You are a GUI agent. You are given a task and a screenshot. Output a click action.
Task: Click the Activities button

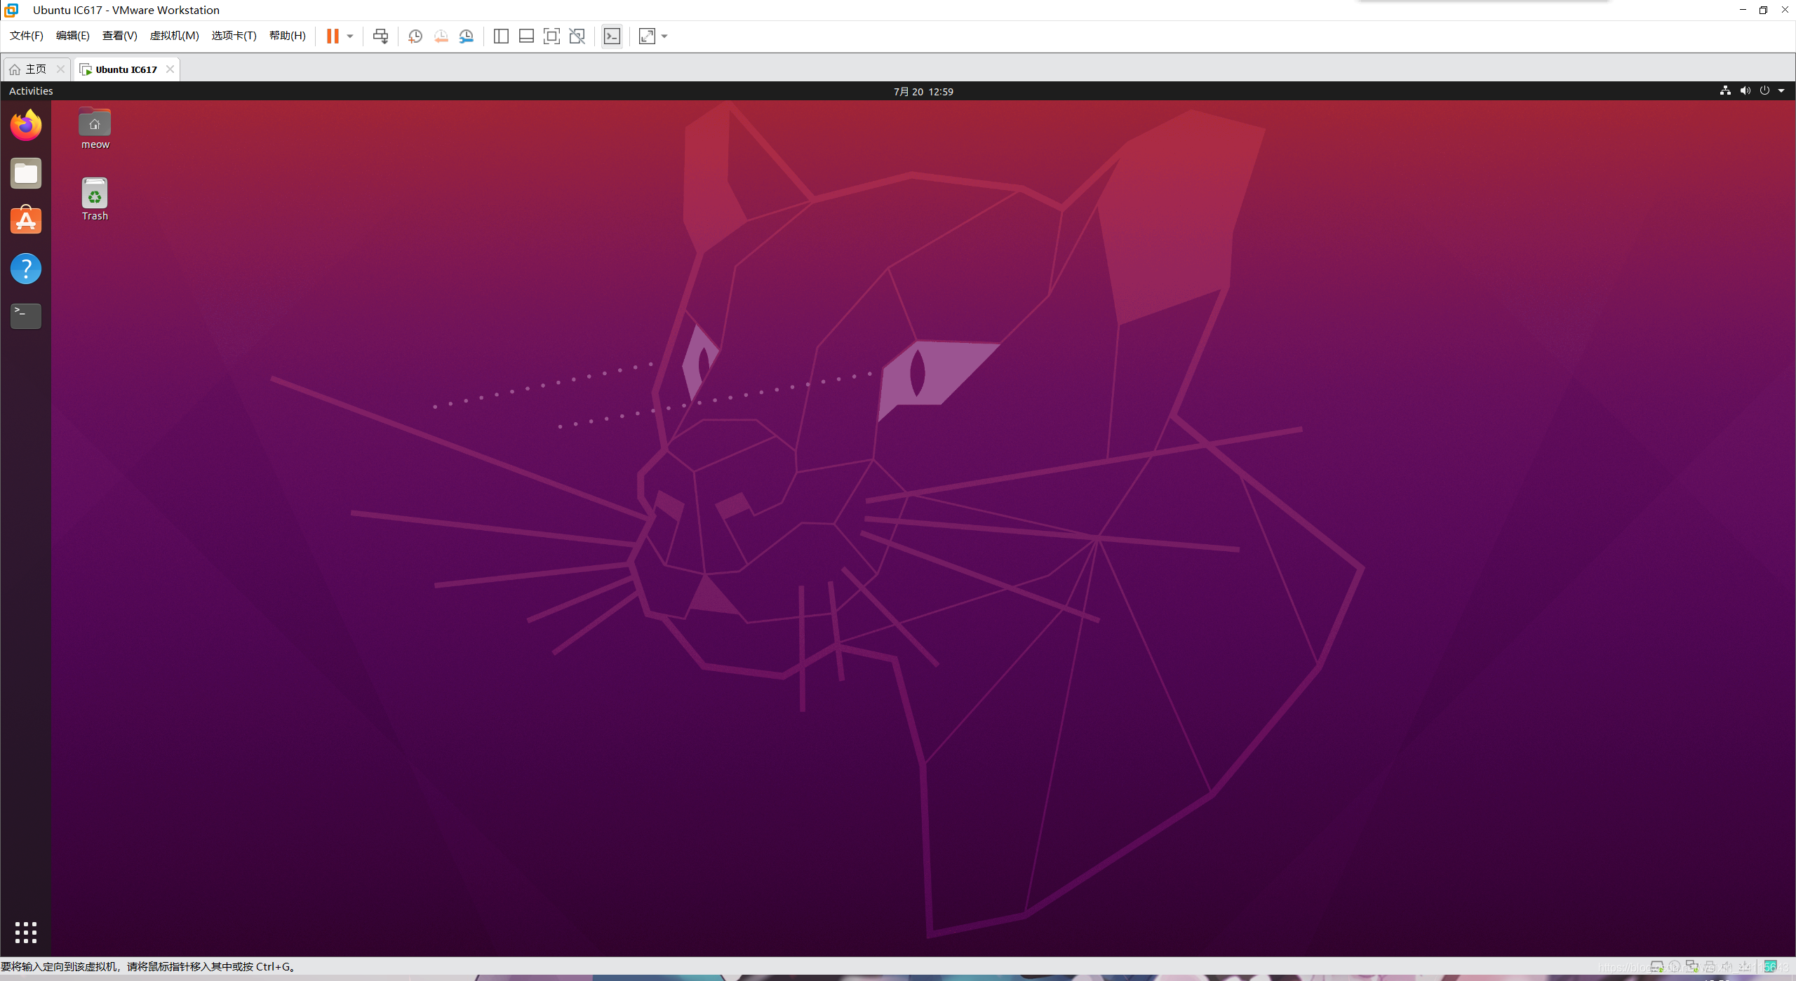click(31, 91)
